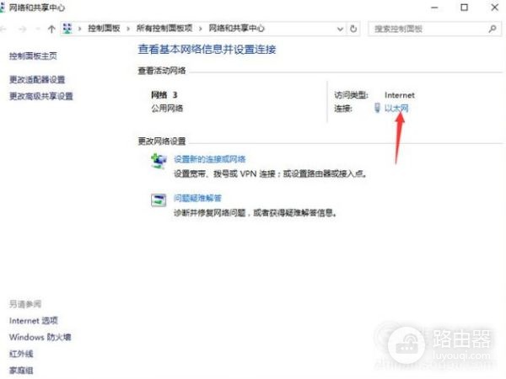This screenshot has width=506, height=379.
Task: Open 控制面板主页 link
Action: click(33, 56)
